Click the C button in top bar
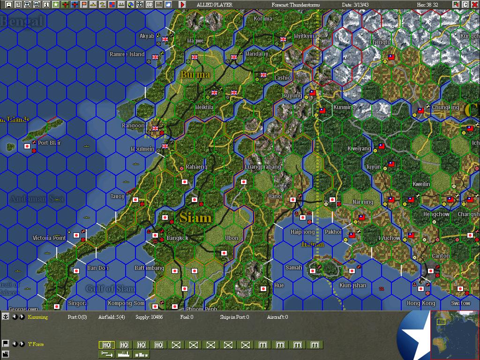 (x=465, y=4)
